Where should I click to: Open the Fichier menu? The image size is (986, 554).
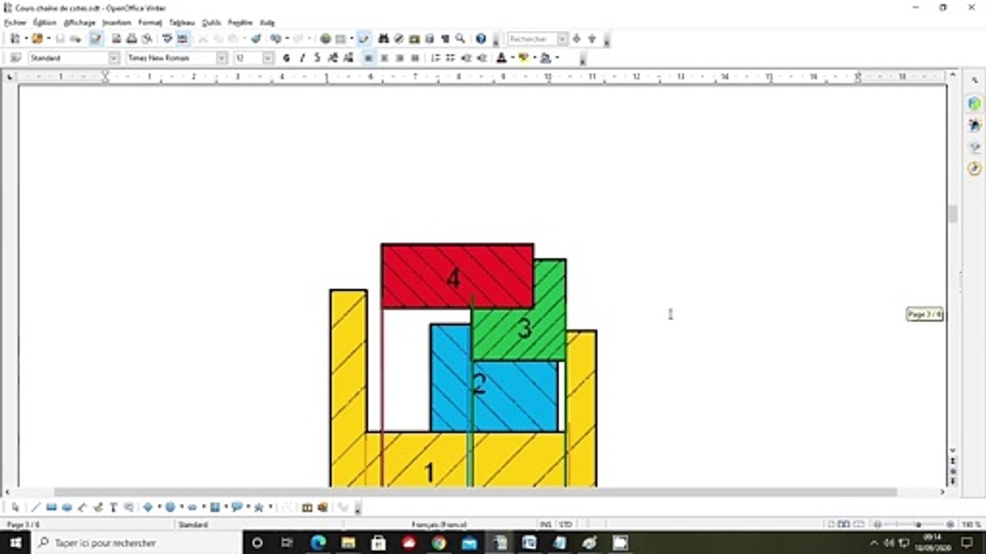tap(15, 23)
